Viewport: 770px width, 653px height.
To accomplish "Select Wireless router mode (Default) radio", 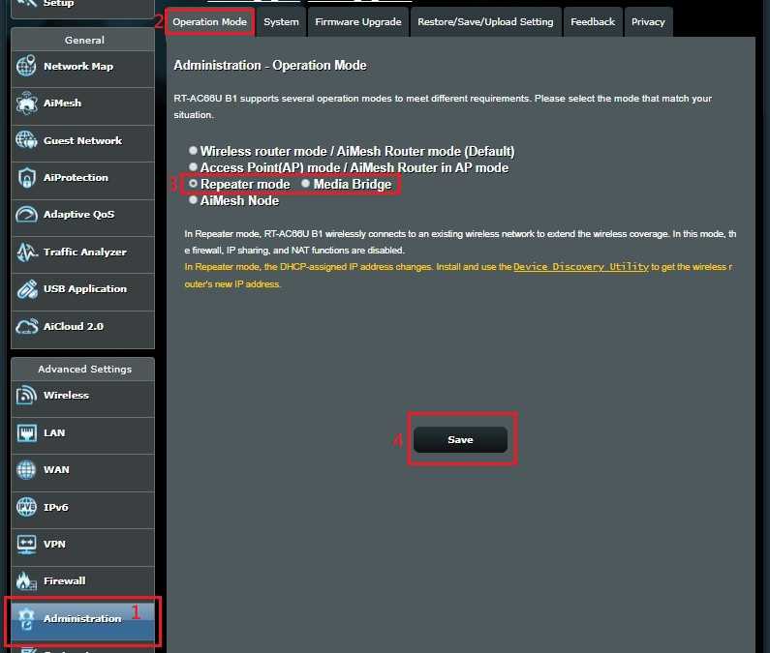I will (193, 151).
